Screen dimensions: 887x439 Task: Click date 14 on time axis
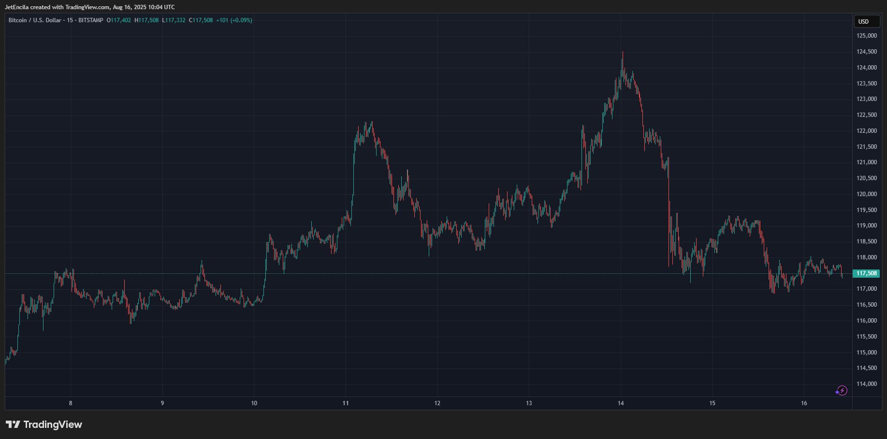[621, 403]
